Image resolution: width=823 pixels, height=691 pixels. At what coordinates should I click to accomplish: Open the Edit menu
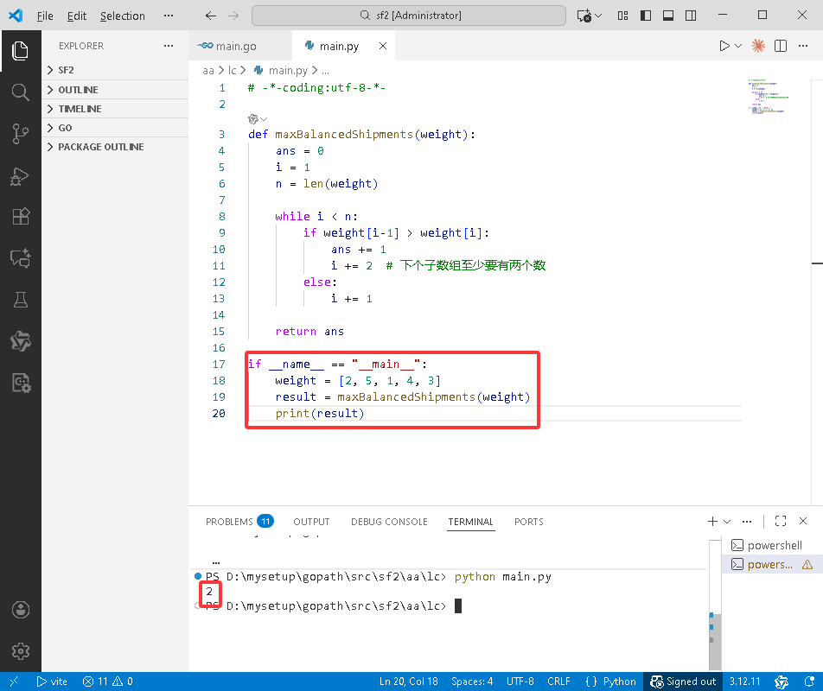point(76,16)
